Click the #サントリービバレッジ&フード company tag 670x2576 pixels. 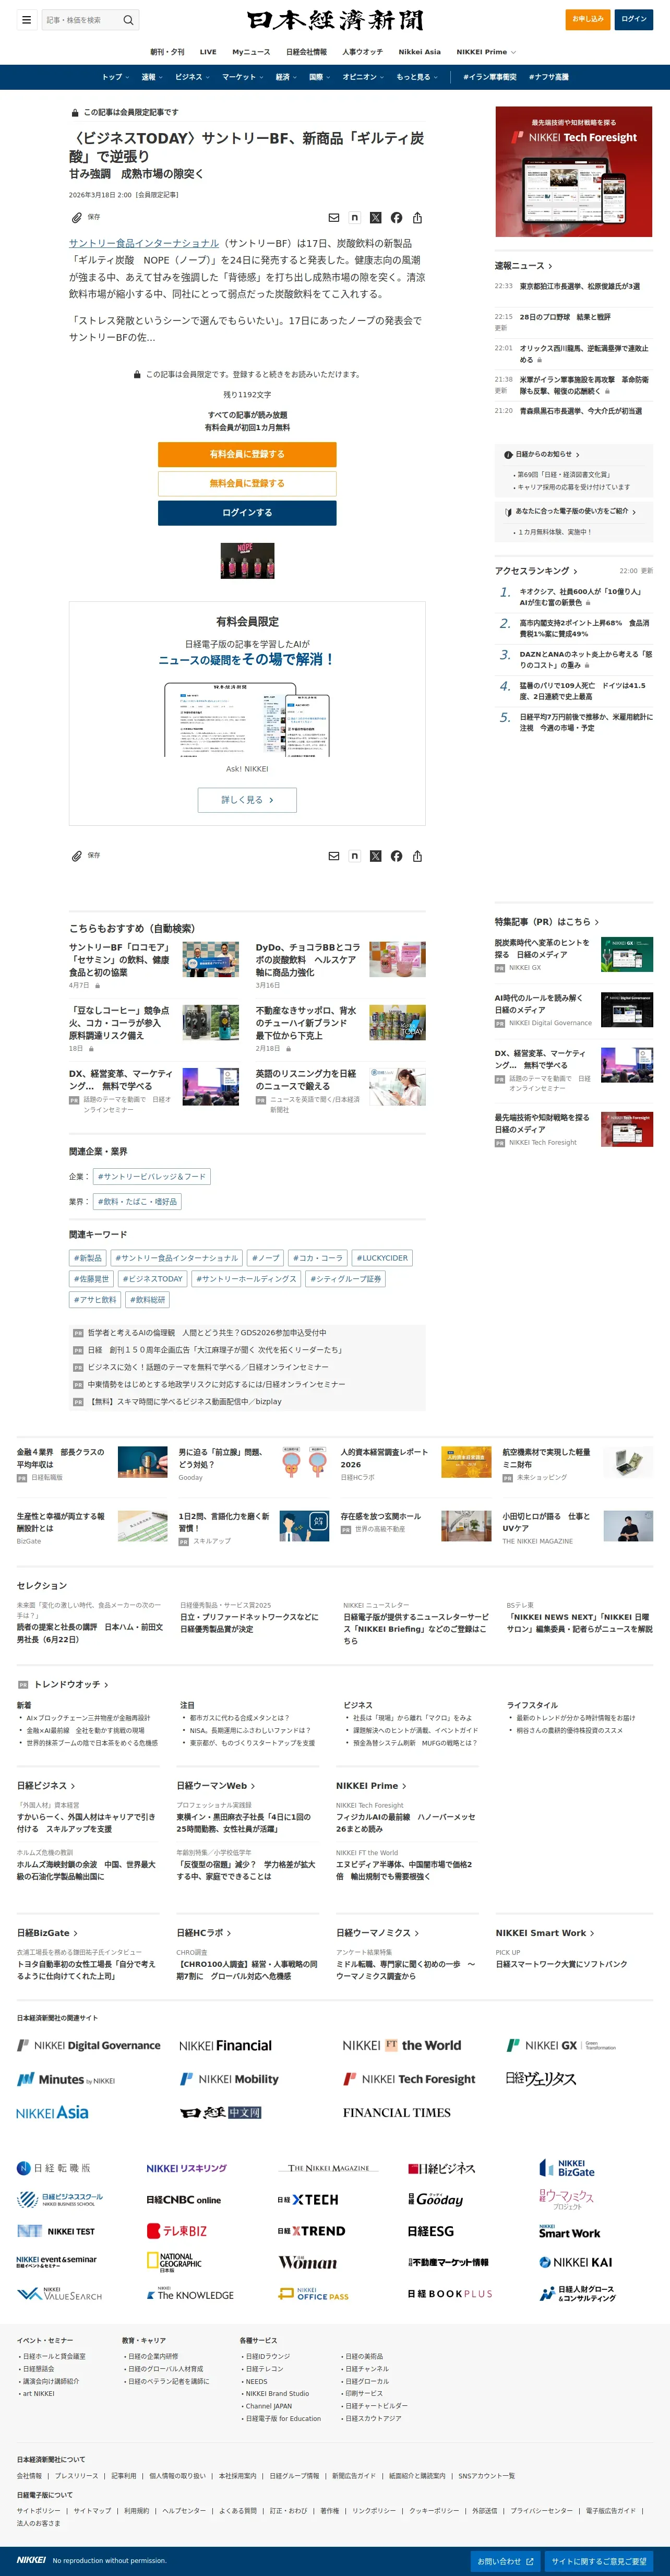[x=152, y=1177]
